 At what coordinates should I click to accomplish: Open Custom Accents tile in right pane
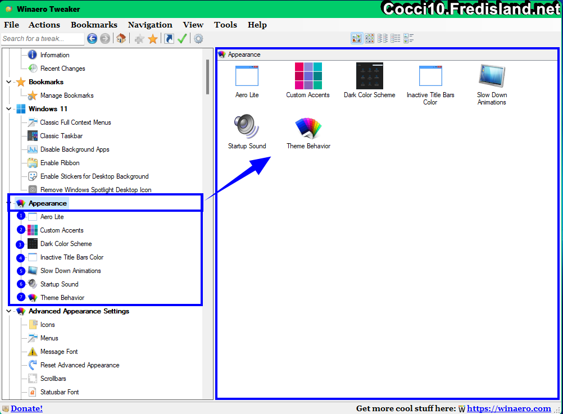(x=308, y=81)
